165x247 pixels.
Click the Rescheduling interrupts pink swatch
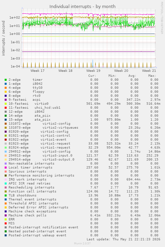[6, 187]
